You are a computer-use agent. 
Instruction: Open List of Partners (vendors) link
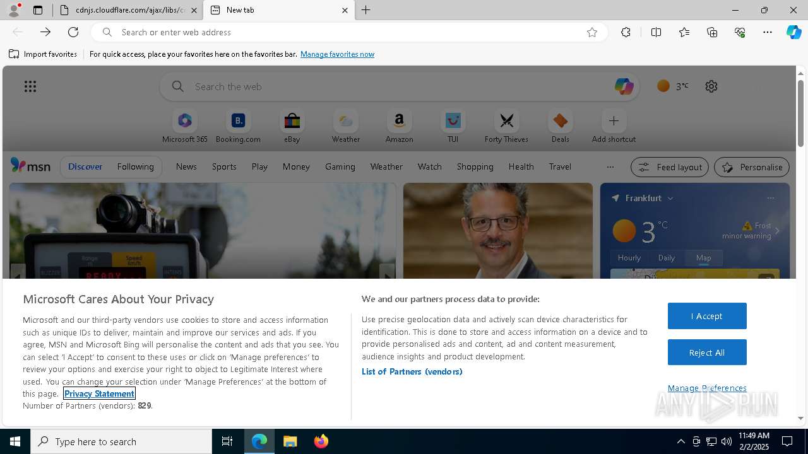(x=412, y=371)
